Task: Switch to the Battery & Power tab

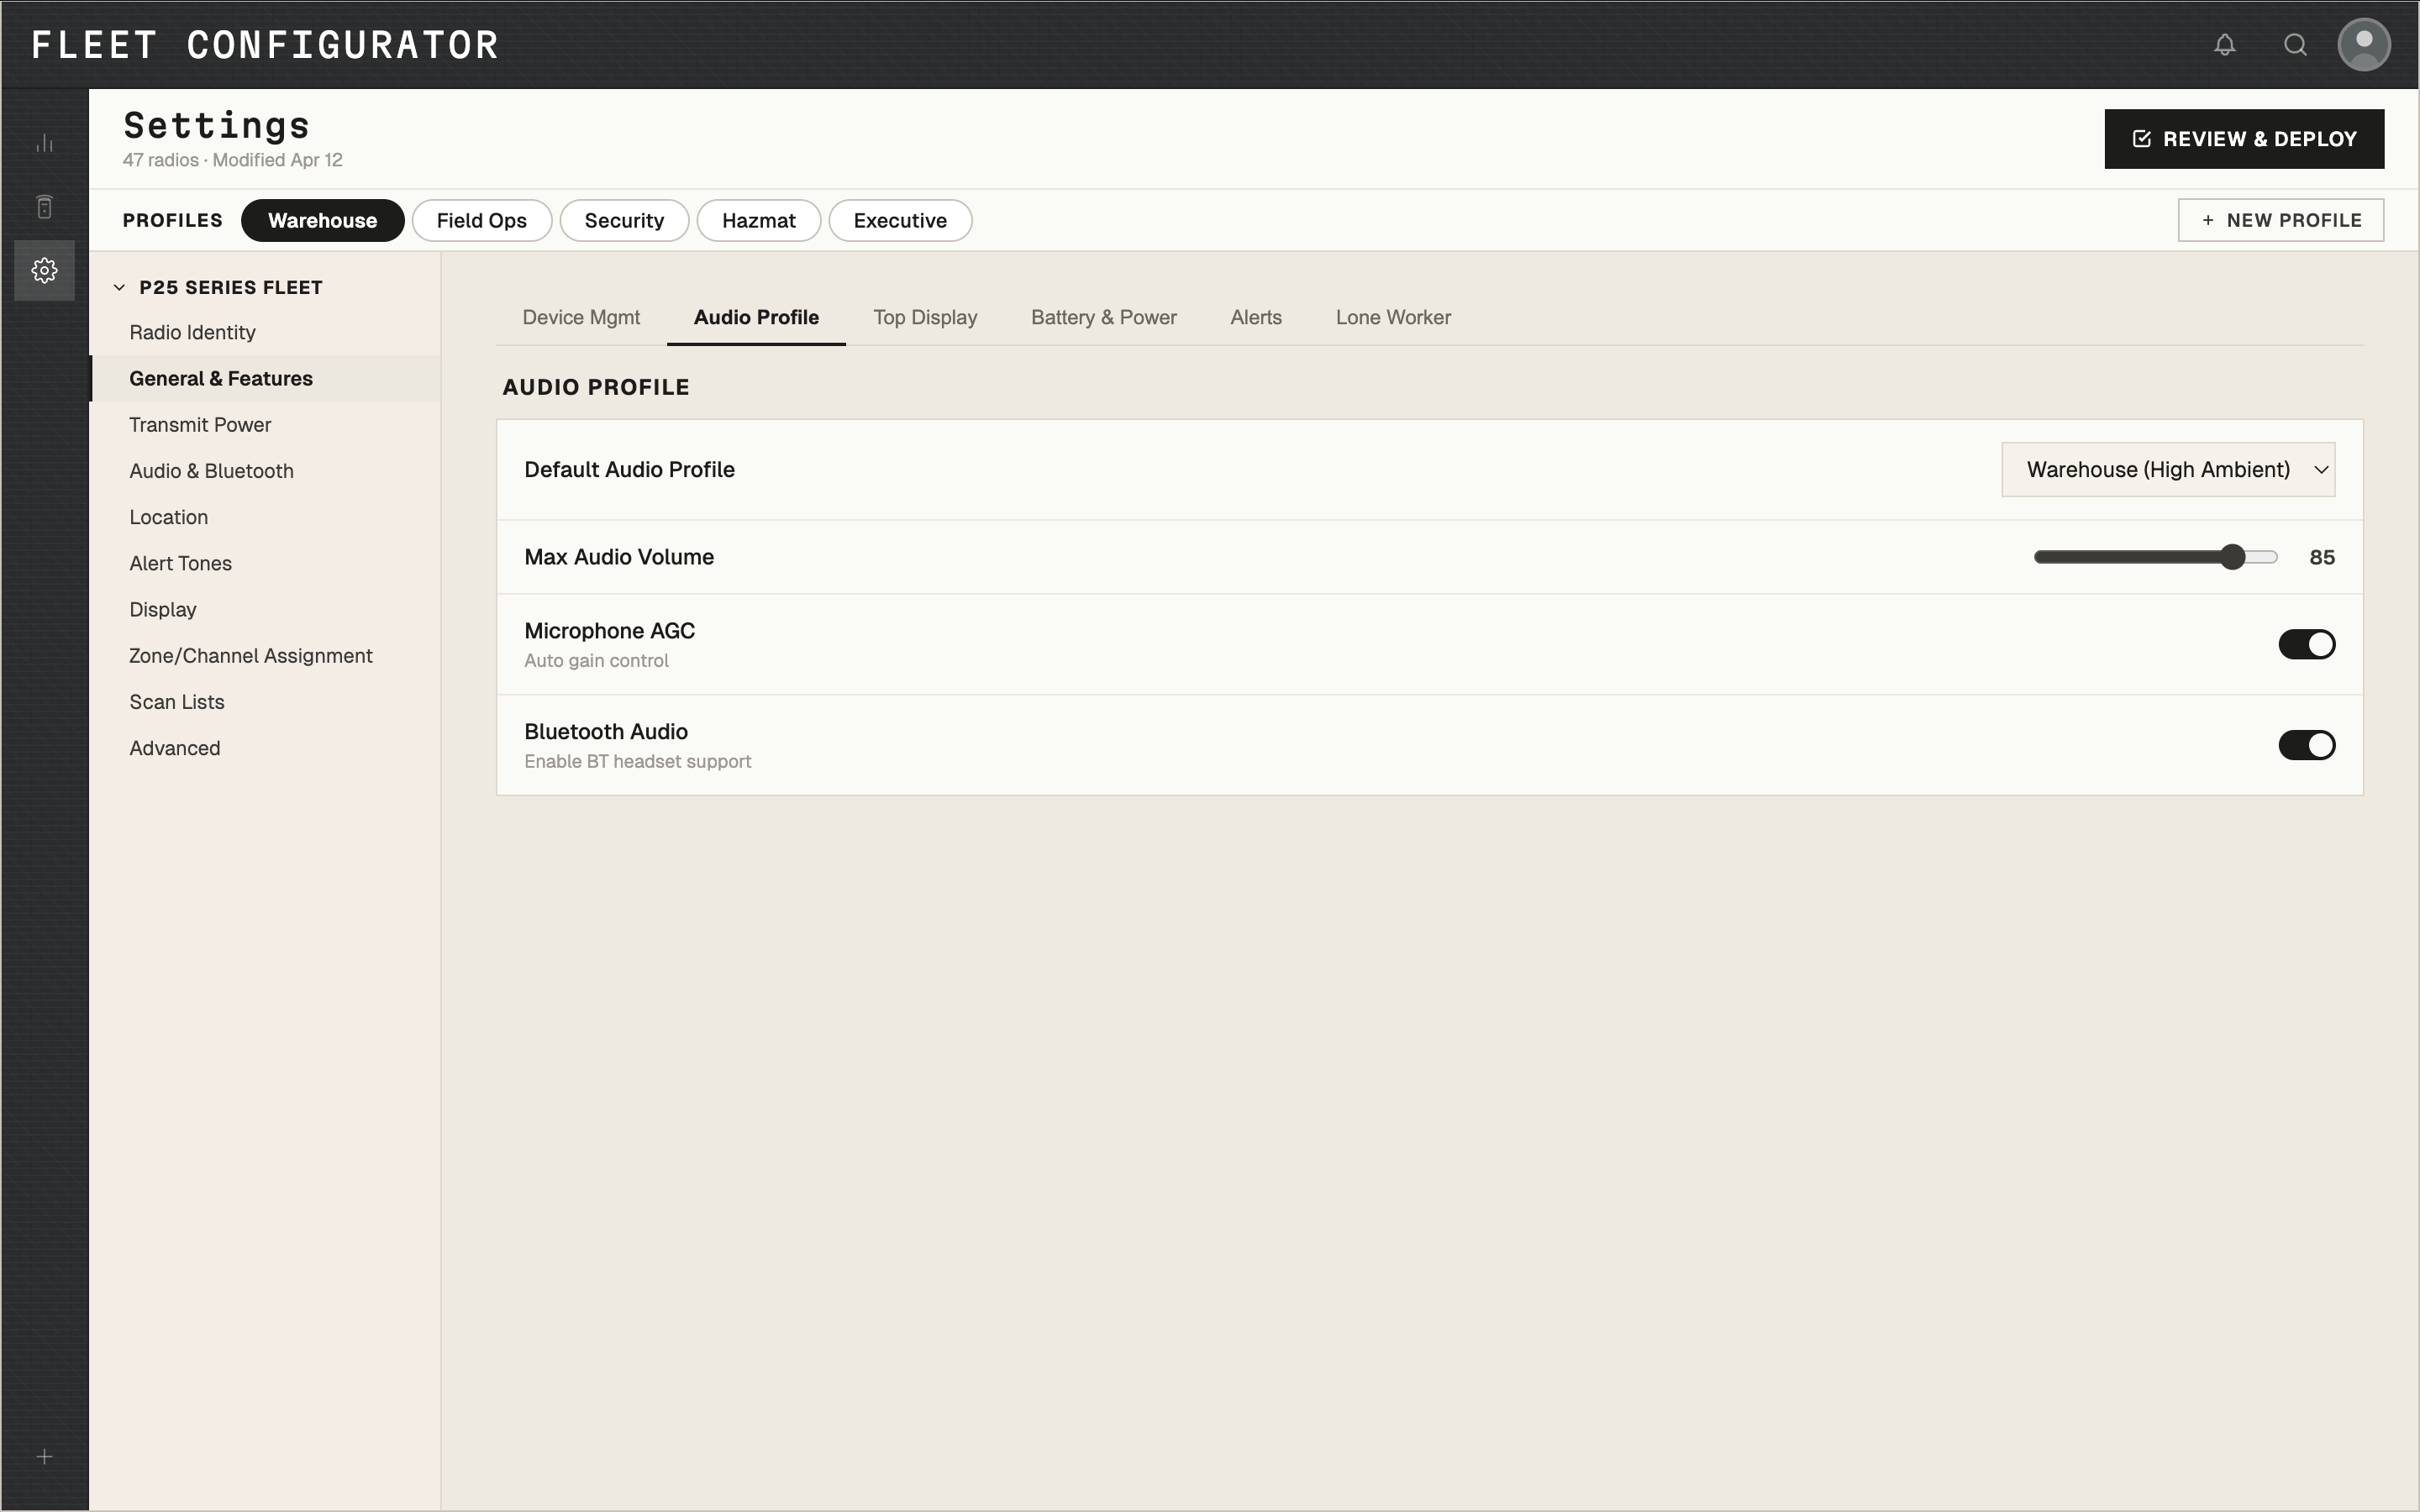Action: [1103, 318]
